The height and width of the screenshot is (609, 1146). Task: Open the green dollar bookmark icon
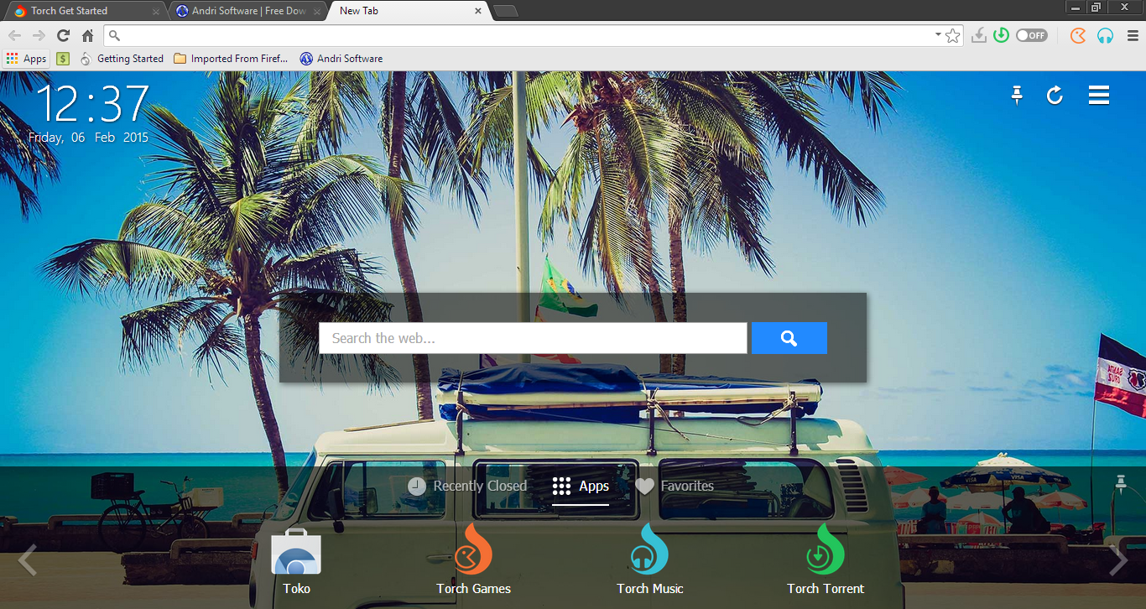click(63, 59)
